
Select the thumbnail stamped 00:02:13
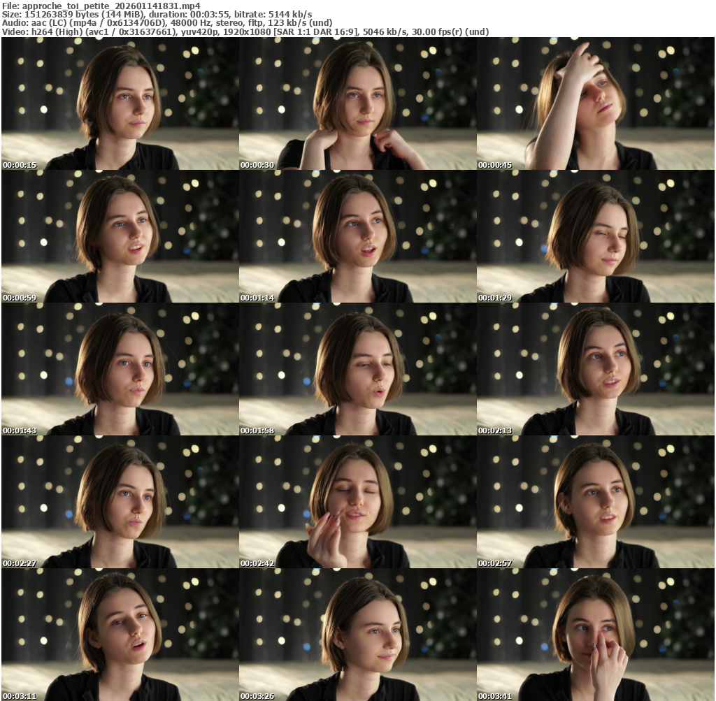click(x=595, y=369)
